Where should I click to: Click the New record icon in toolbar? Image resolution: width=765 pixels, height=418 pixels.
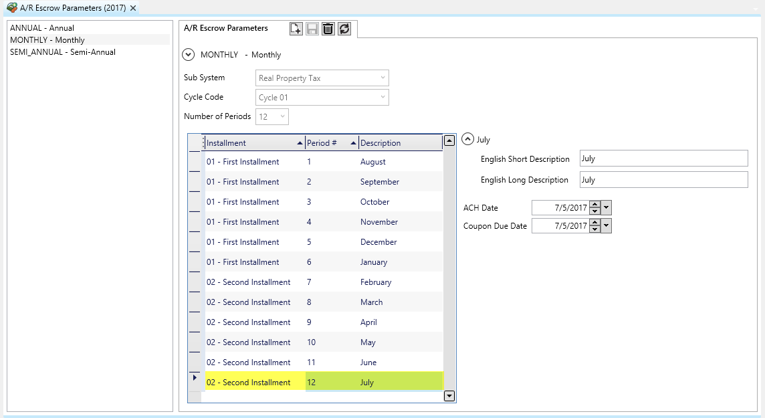[296, 29]
